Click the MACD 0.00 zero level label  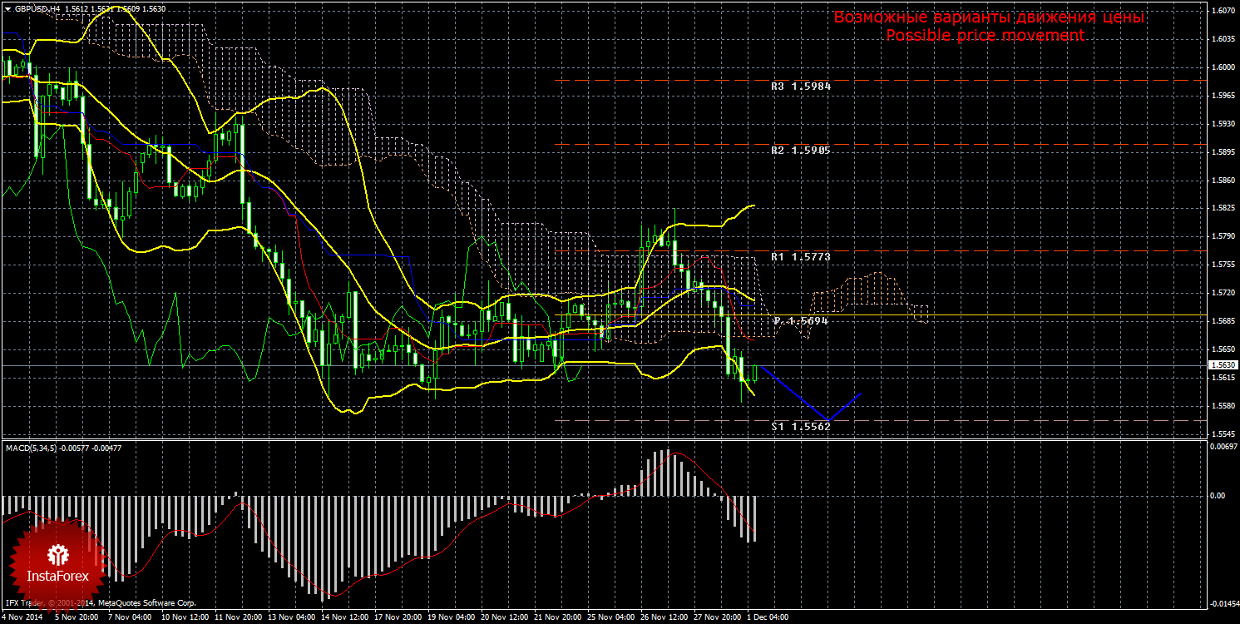(1218, 496)
